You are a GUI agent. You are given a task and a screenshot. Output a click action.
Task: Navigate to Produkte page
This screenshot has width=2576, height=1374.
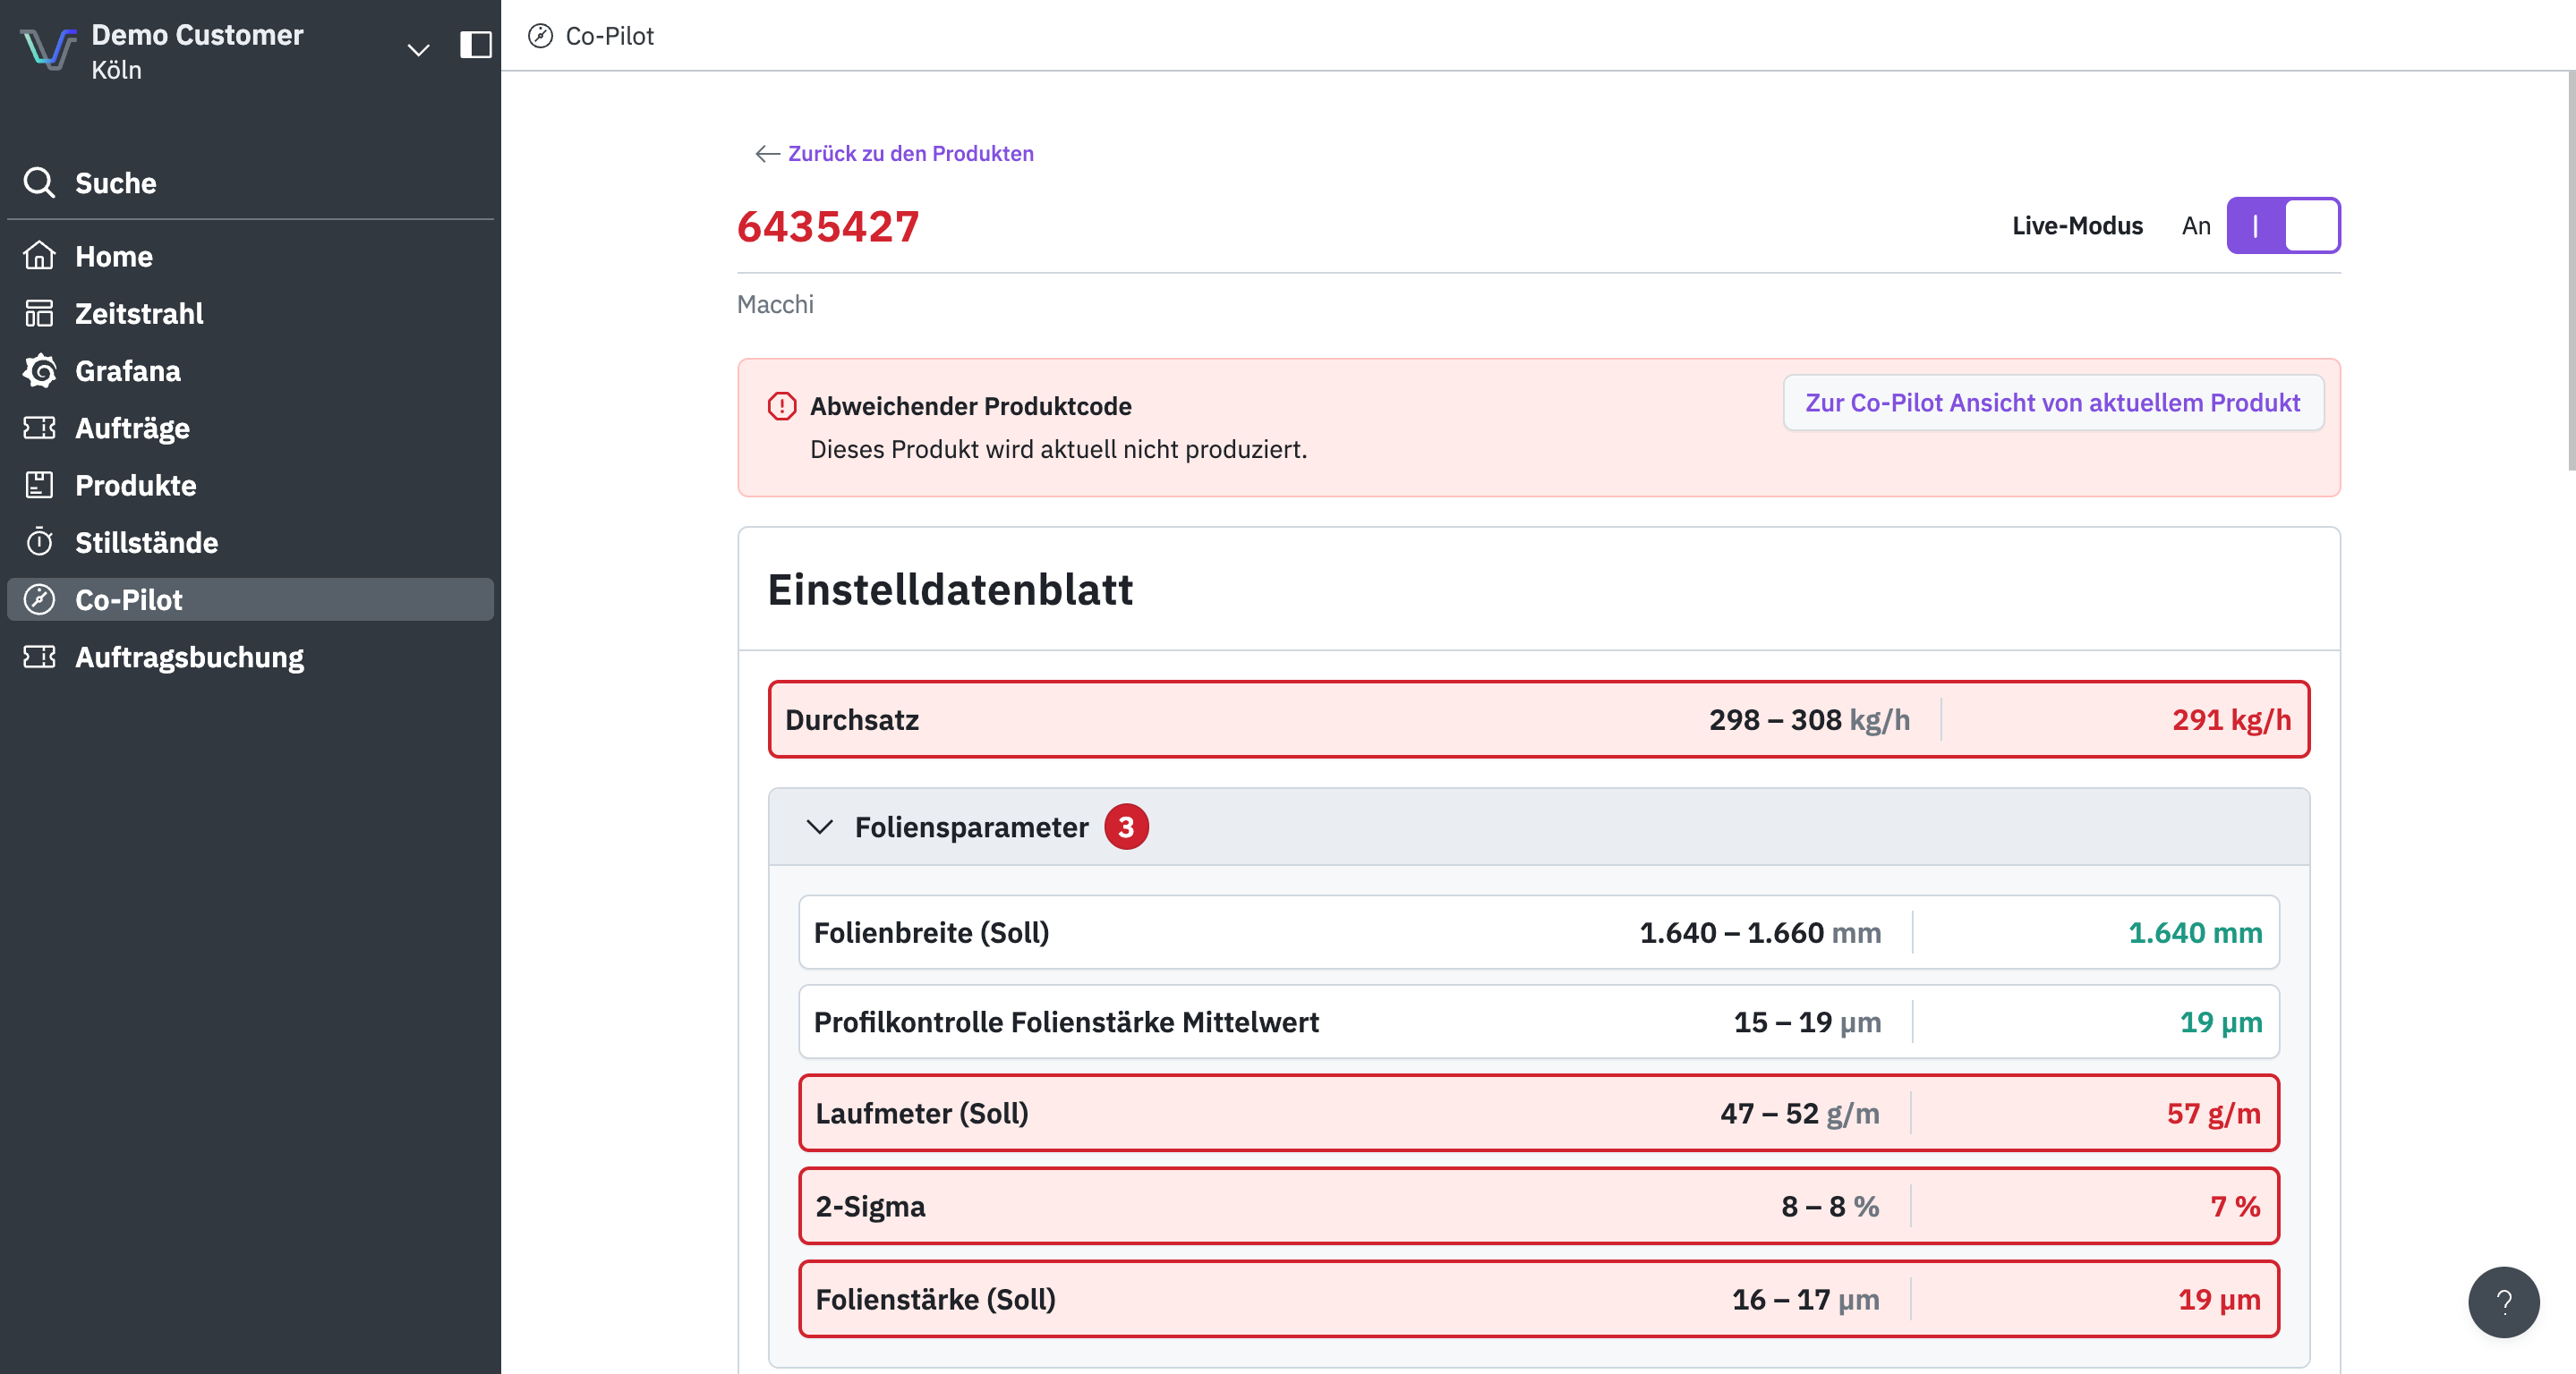pos(250,485)
